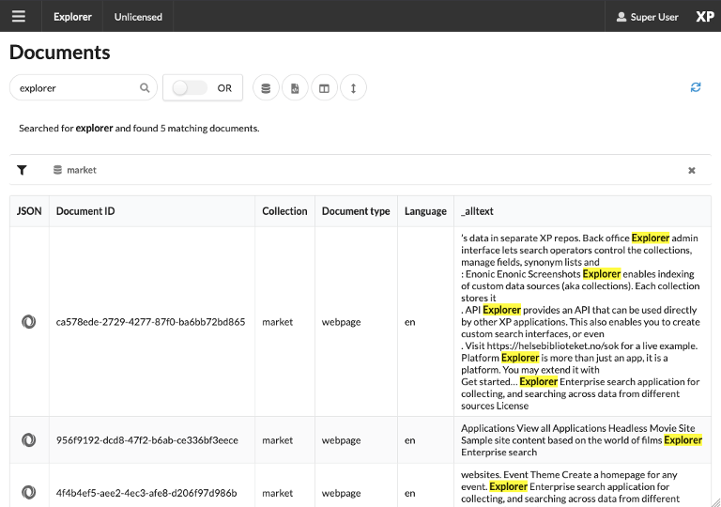View JSON for document 956f9192

[x=28, y=440]
